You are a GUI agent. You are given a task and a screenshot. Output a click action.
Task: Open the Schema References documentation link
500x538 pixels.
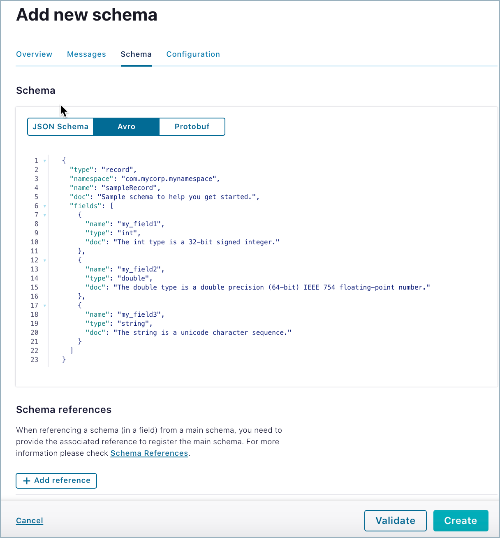click(x=149, y=453)
